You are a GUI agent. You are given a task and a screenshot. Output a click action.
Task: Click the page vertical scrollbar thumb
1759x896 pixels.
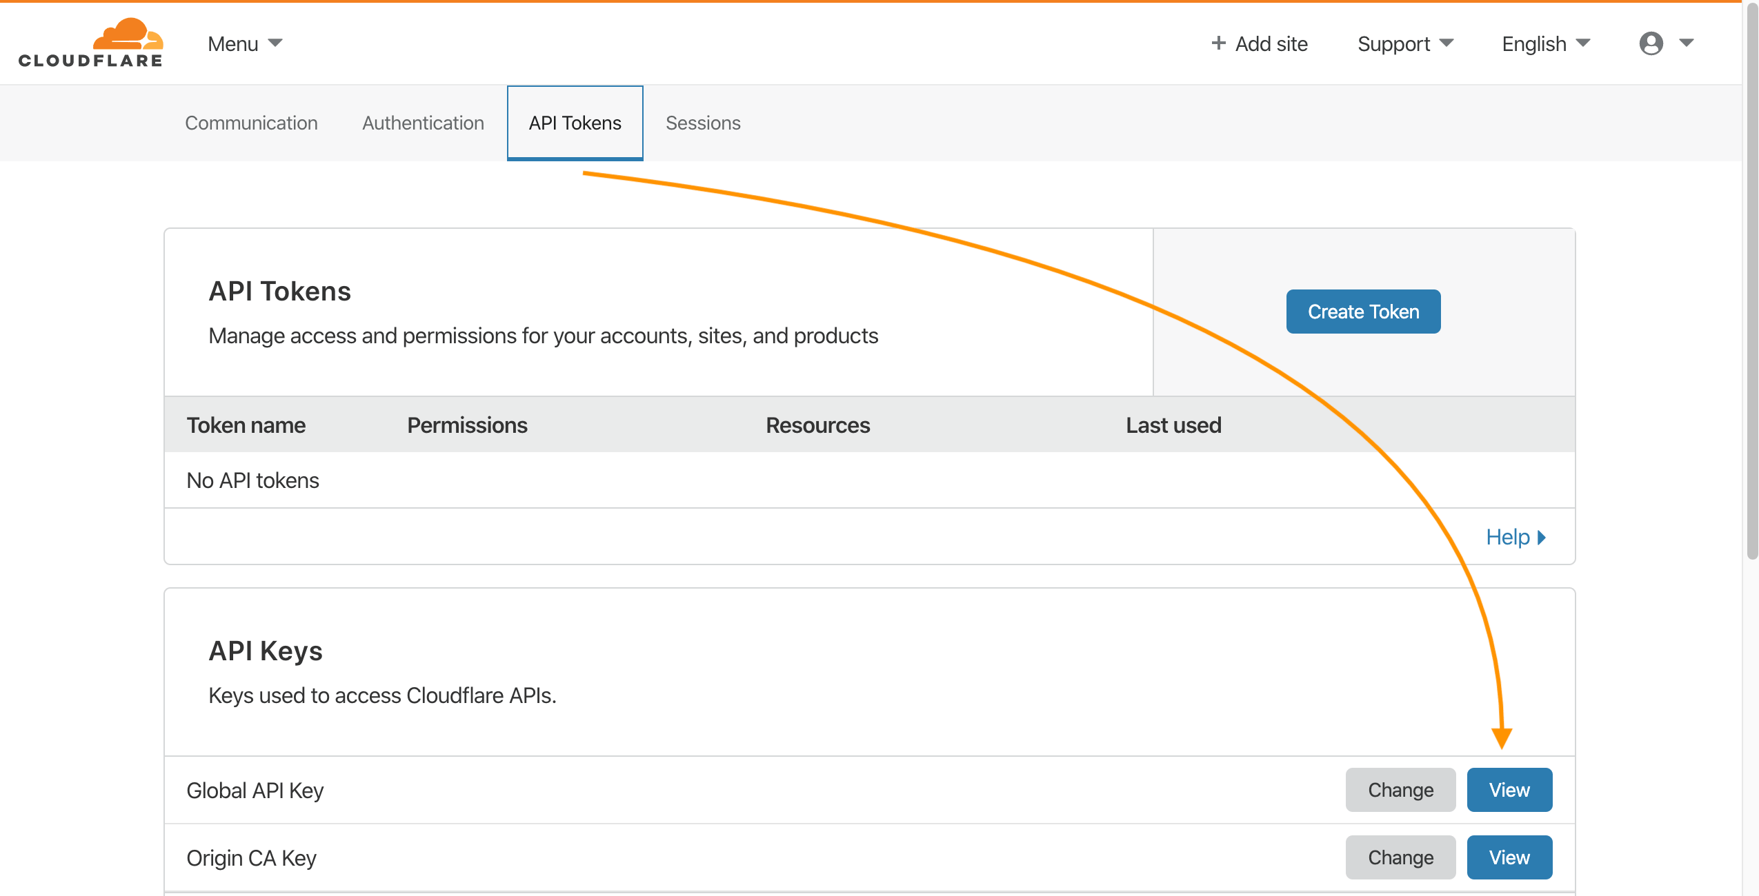tap(1751, 280)
